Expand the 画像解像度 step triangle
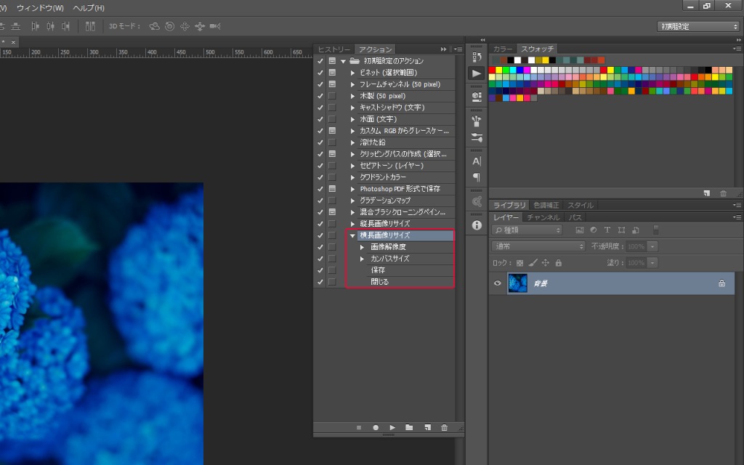This screenshot has width=744, height=465. point(362,247)
